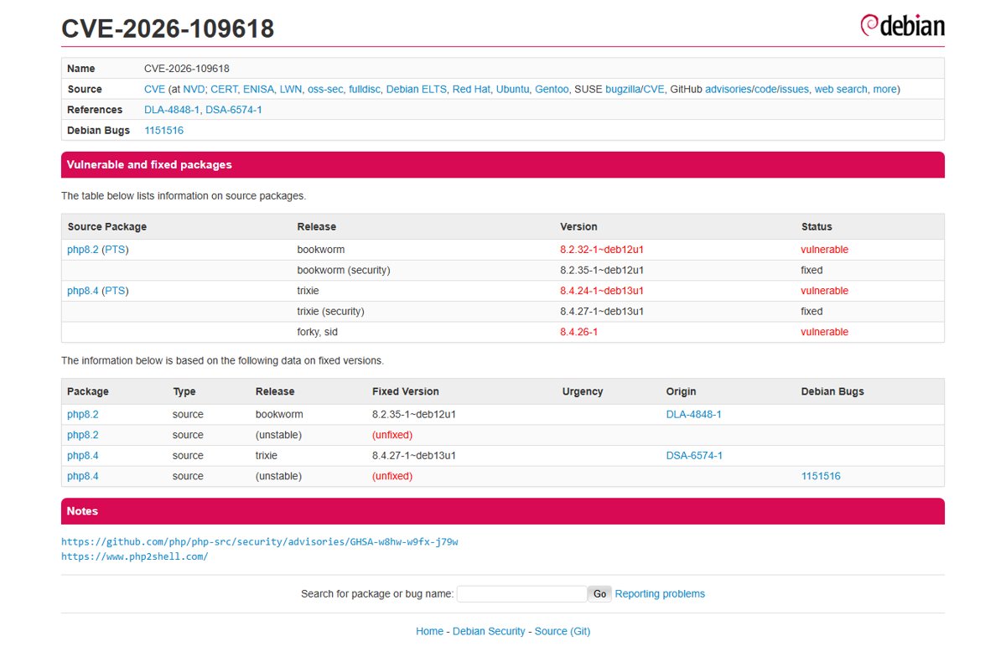Screen dimensions: 1006x662
Task: Focus the package or bug search field
Action: (521, 593)
